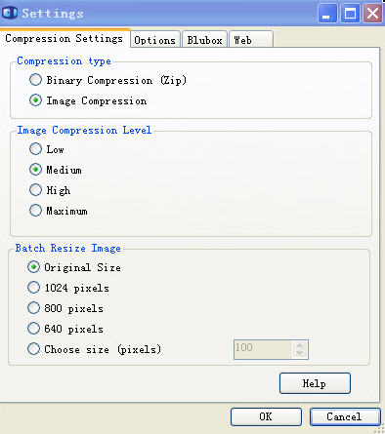Decrease pixel size with the down spinner arrow
The image size is (385, 434).
[x=300, y=353]
